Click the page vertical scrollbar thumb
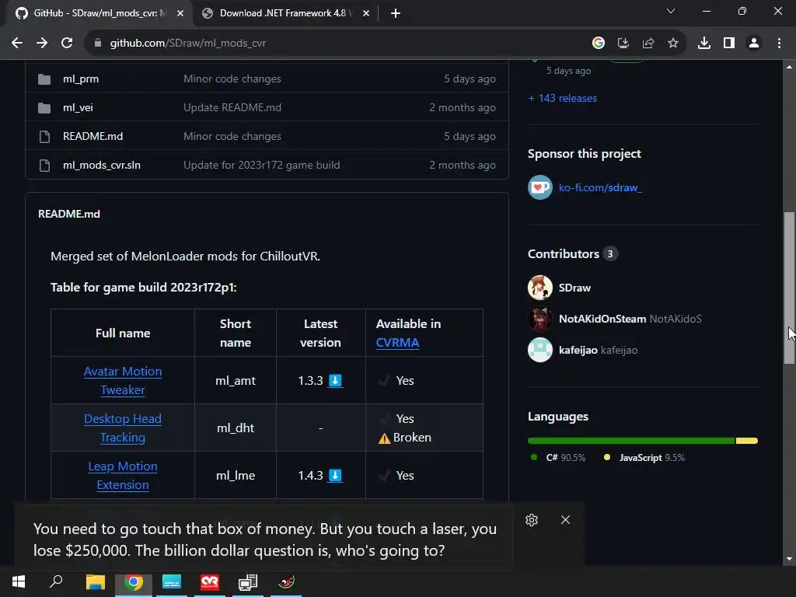The height and width of the screenshot is (597, 796). (789, 288)
